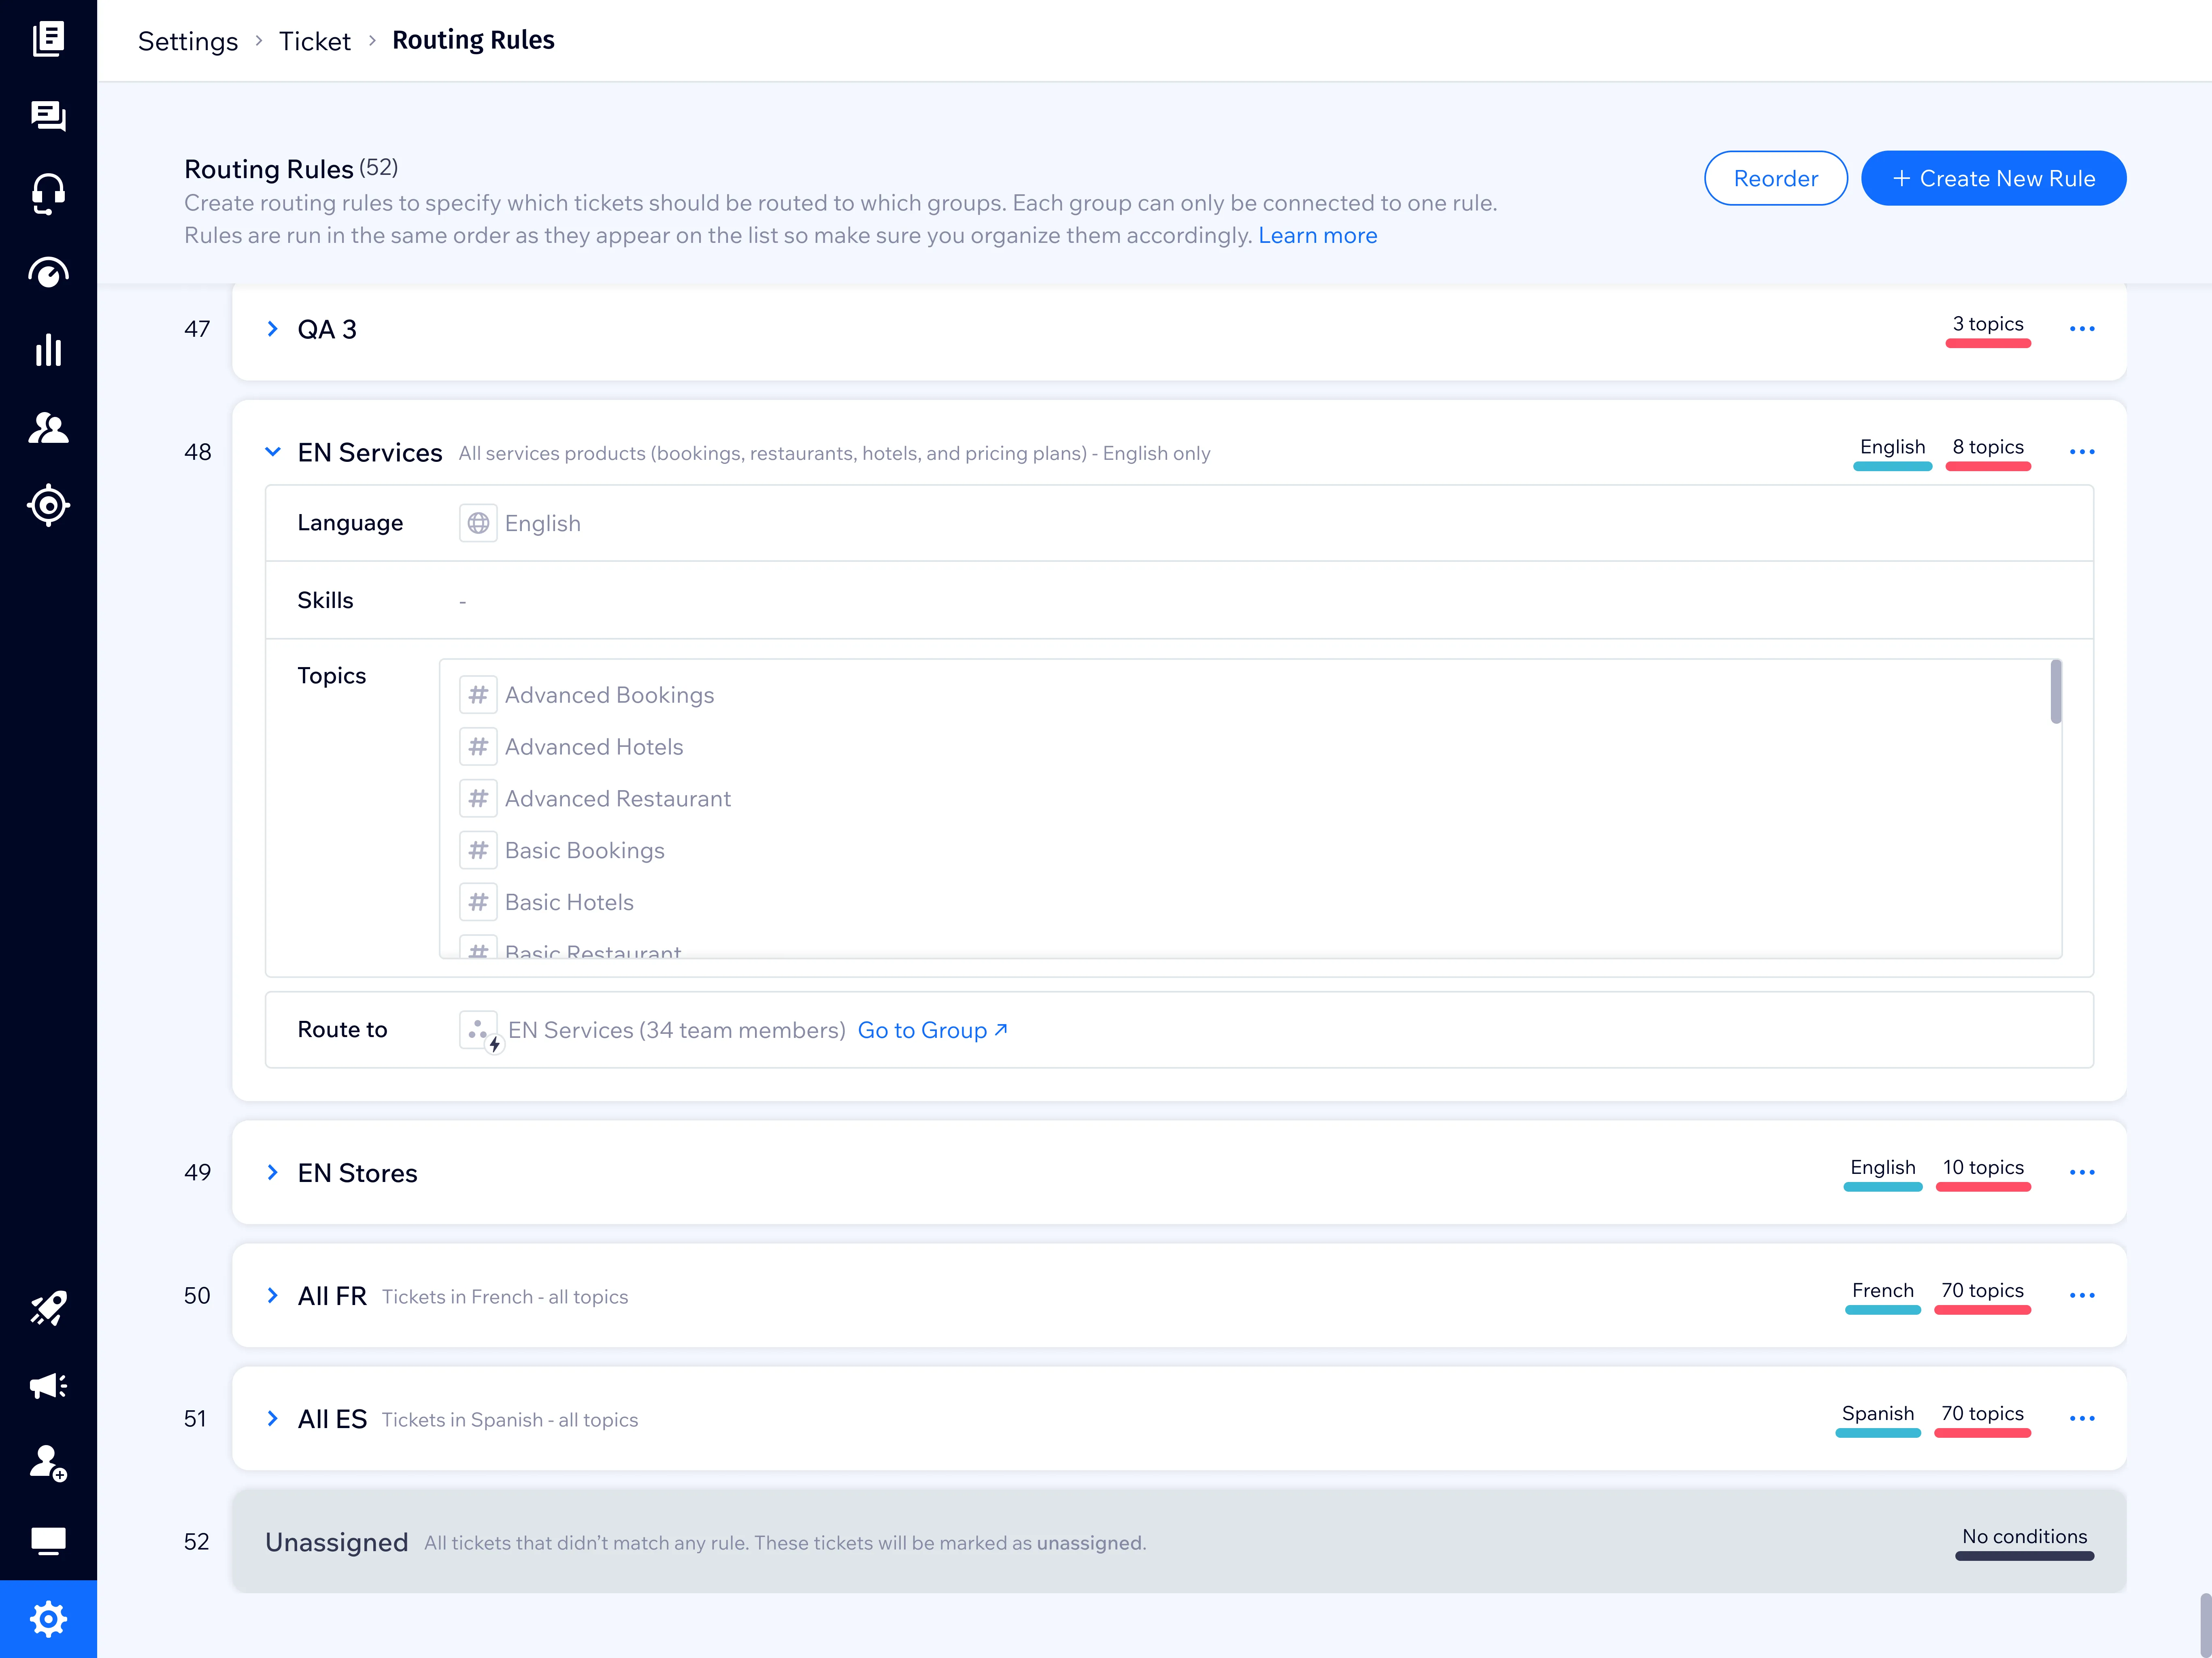Click the globe icon beside English language
This screenshot has height=1658, width=2212.
click(478, 523)
